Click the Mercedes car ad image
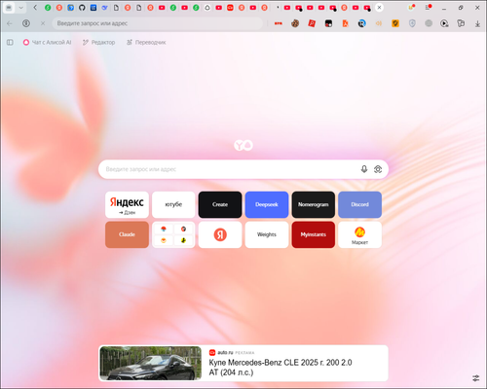Screen dimensions: 487x389 click(x=151, y=363)
